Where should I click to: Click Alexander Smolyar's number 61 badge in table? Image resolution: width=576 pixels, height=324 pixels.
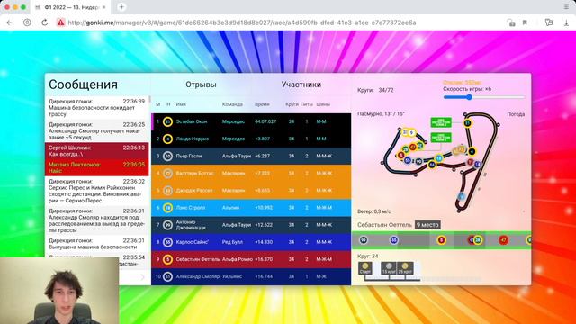[167, 276]
